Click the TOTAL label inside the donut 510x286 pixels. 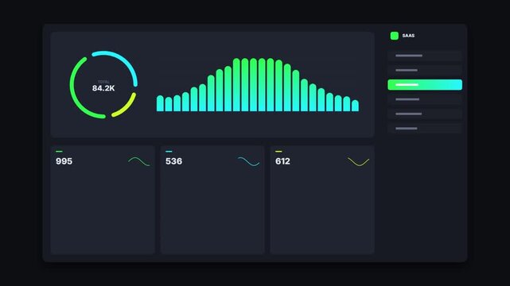103,82
